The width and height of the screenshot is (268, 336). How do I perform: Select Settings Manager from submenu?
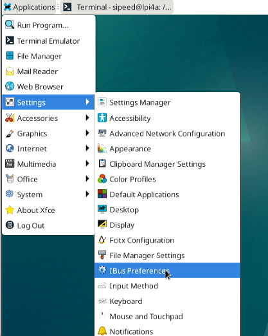point(167,102)
